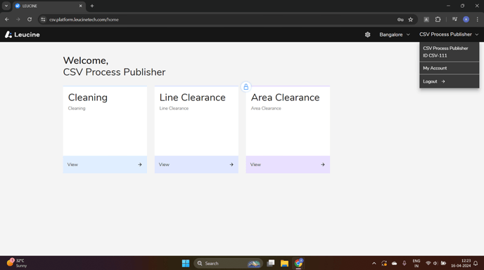Click the taskbar Search box
Image resolution: width=484 pixels, height=270 pixels.
click(228, 263)
